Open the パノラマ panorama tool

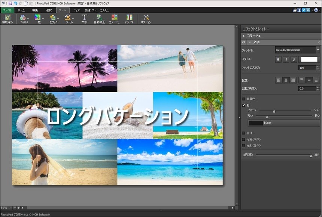coord(129,19)
